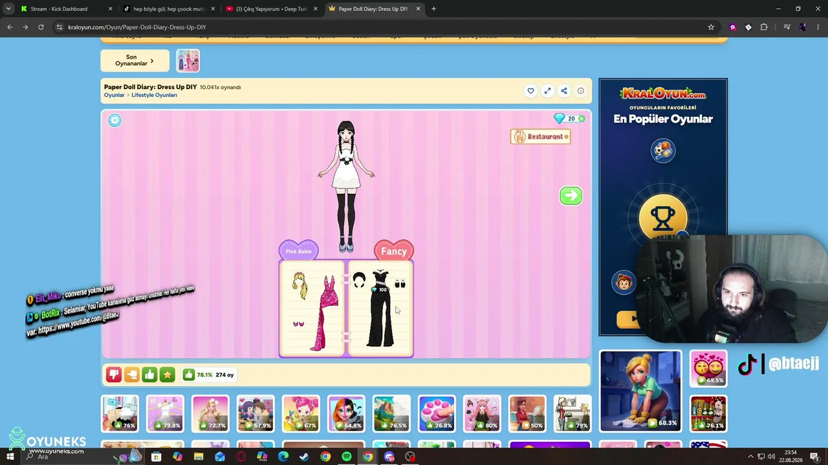Viewport: 828px width, 465px height.
Task: Click the Restaurant location button
Action: (540, 137)
